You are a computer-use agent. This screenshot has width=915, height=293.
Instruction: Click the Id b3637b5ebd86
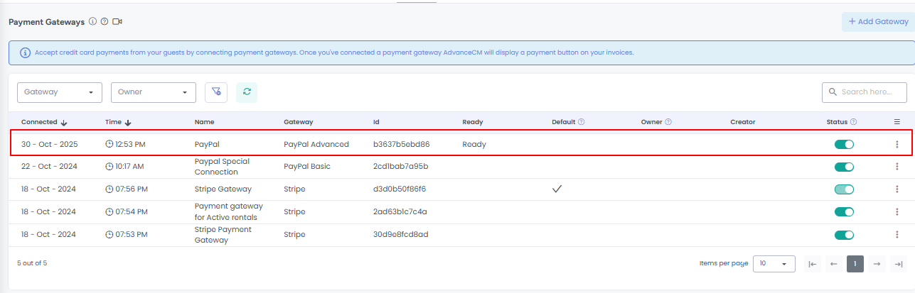(402, 144)
